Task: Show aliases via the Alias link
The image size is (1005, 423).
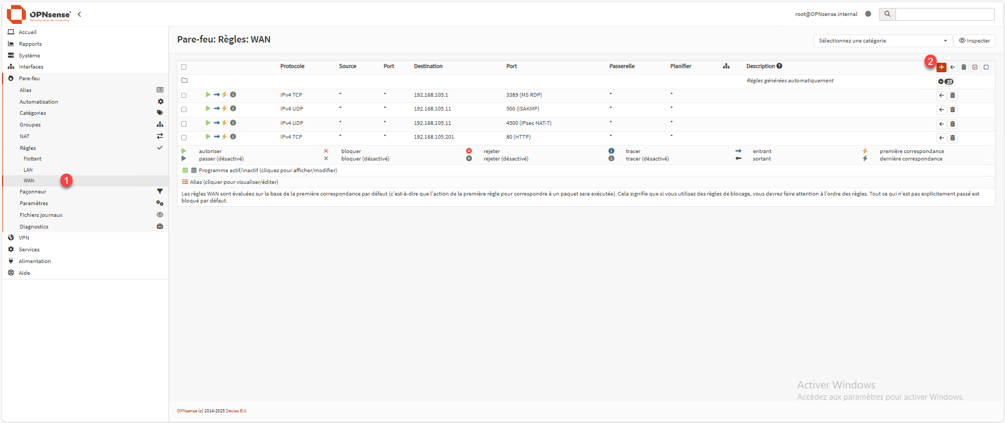Action: click(234, 182)
